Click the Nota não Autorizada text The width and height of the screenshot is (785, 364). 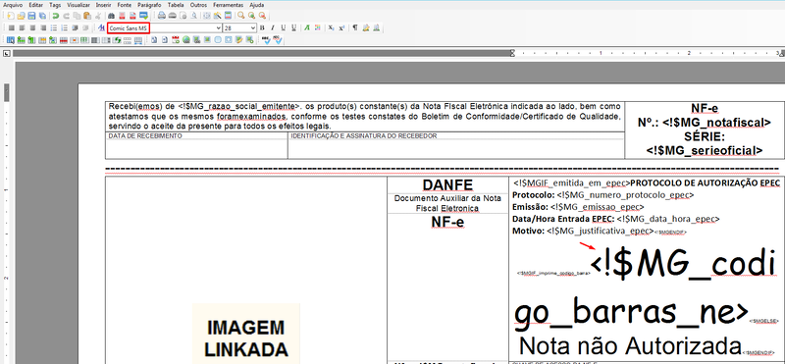(x=630, y=345)
